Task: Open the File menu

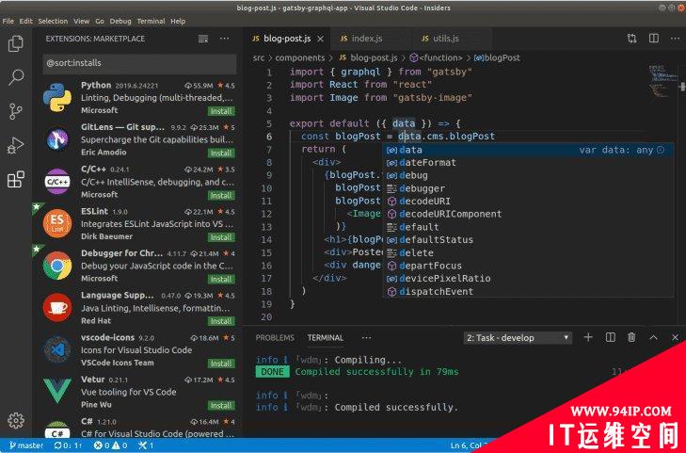Action: coord(8,21)
